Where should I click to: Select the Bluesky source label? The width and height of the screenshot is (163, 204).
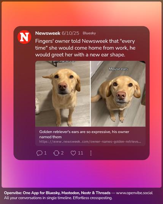(x=89, y=33)
